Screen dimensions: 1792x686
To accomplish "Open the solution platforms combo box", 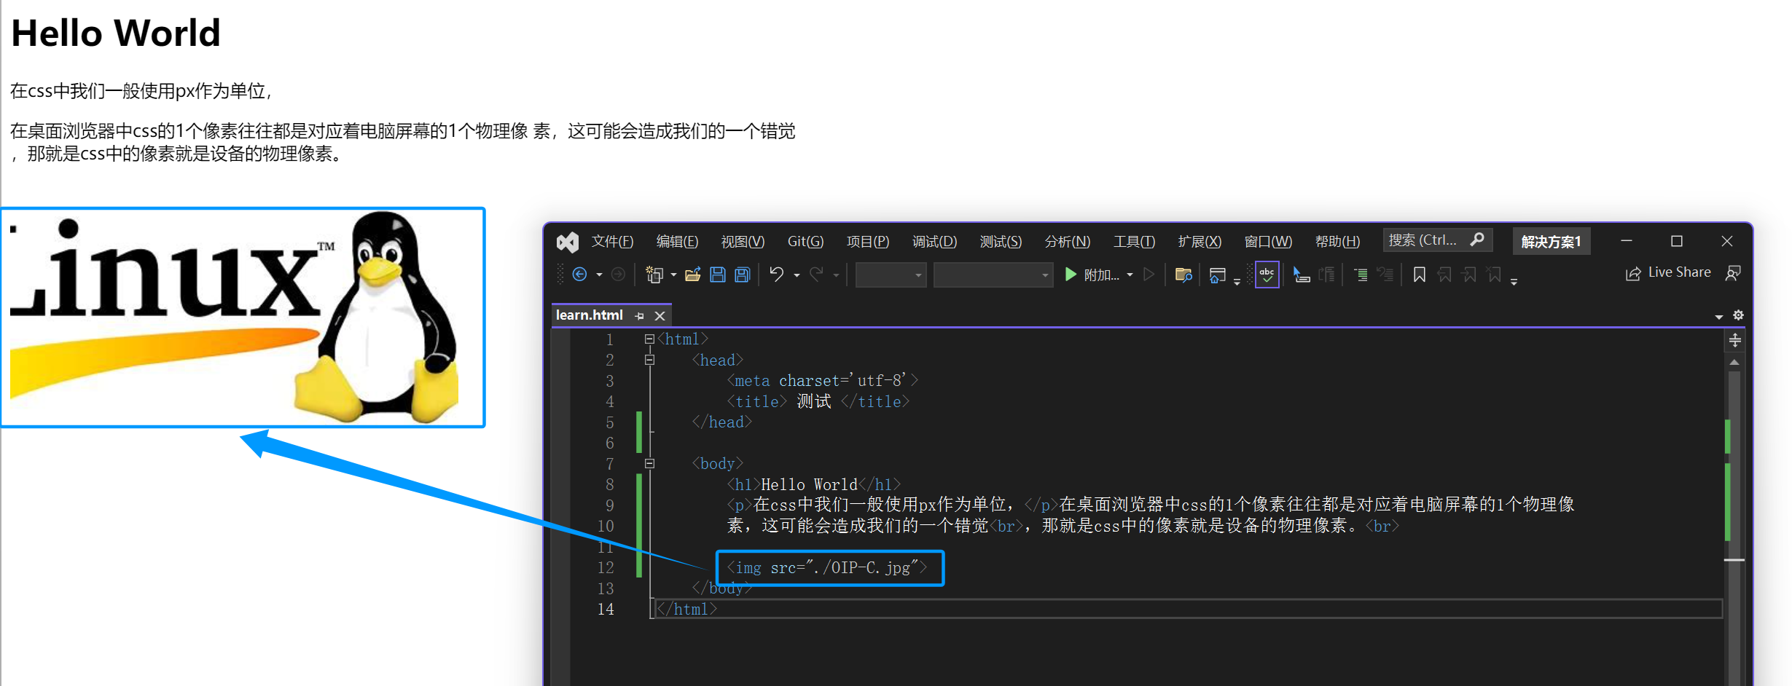I will click(993, 275).
